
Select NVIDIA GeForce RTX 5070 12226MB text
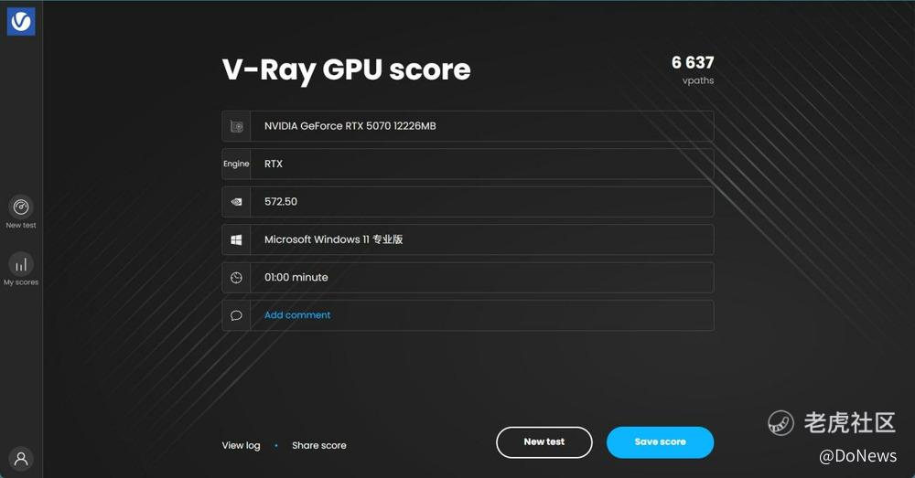pos(350,126)
